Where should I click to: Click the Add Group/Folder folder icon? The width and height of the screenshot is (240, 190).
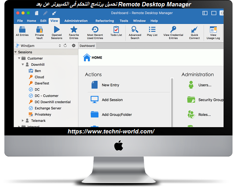94,114
